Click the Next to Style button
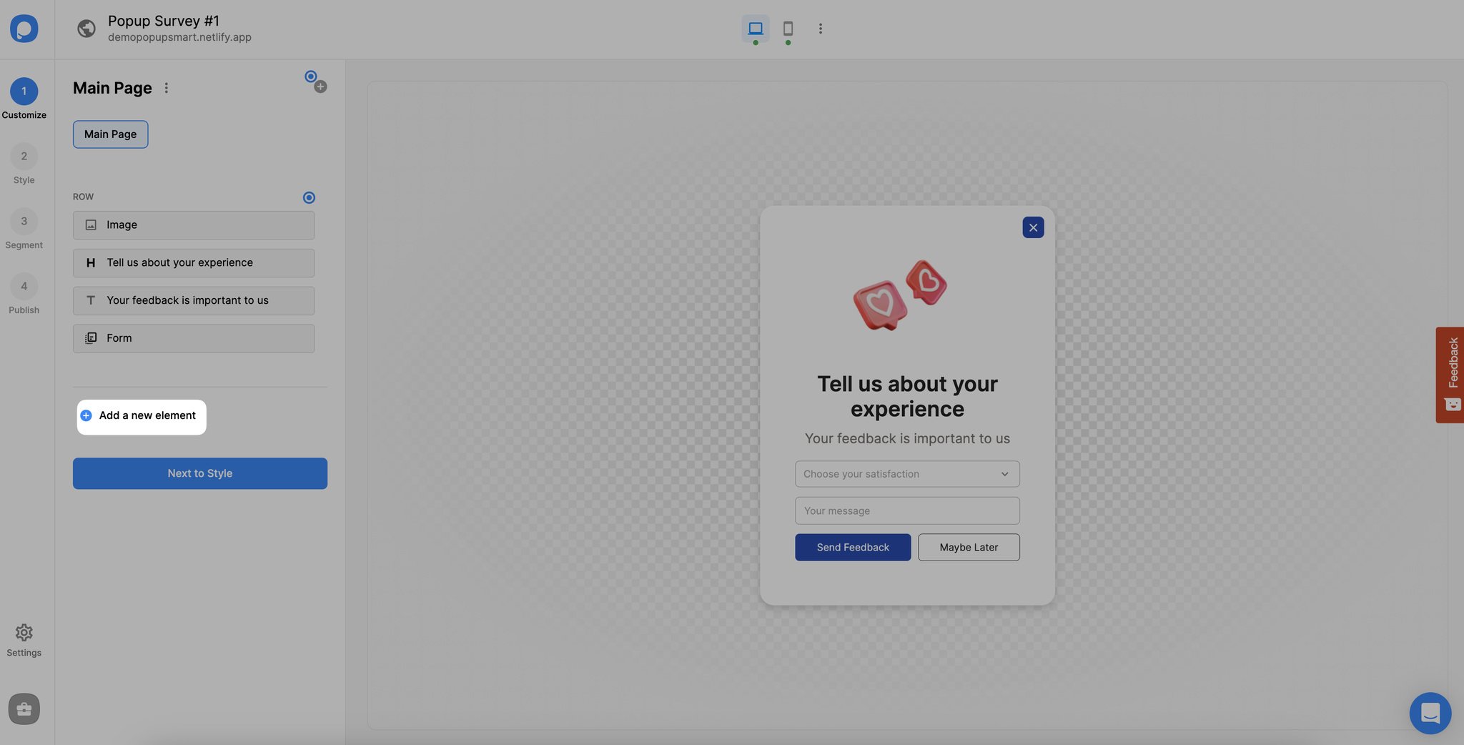 199,473
